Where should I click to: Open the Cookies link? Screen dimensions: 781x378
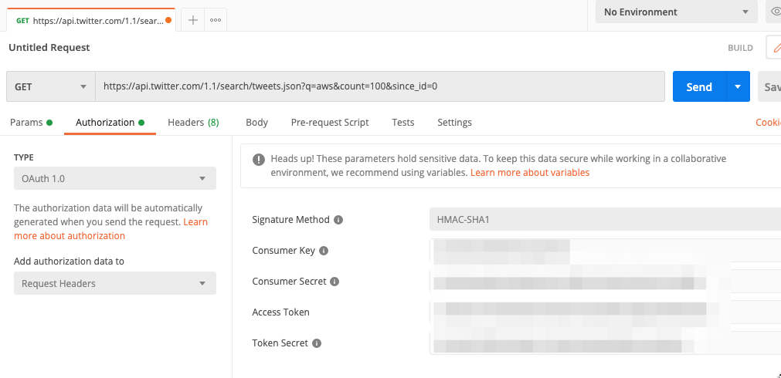click(x=768, y=123)
